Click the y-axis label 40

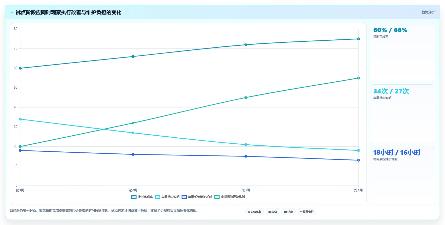(x=16, y=107)
